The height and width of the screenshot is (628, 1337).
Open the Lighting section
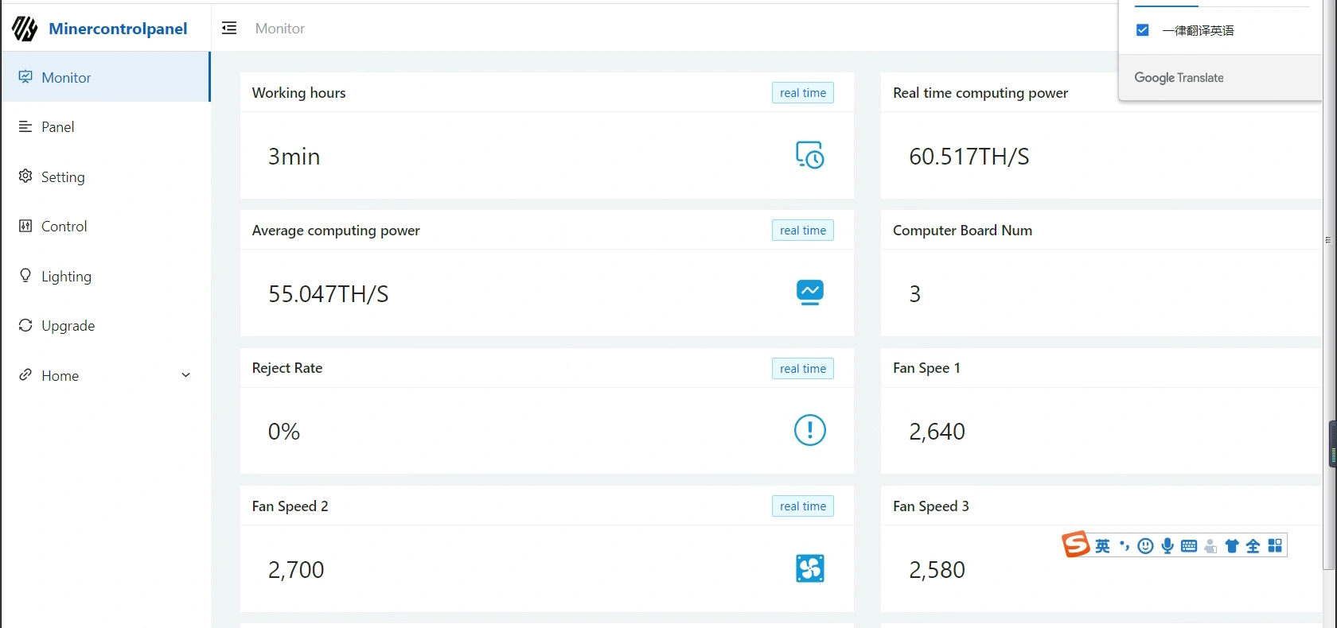pos(66,276)
